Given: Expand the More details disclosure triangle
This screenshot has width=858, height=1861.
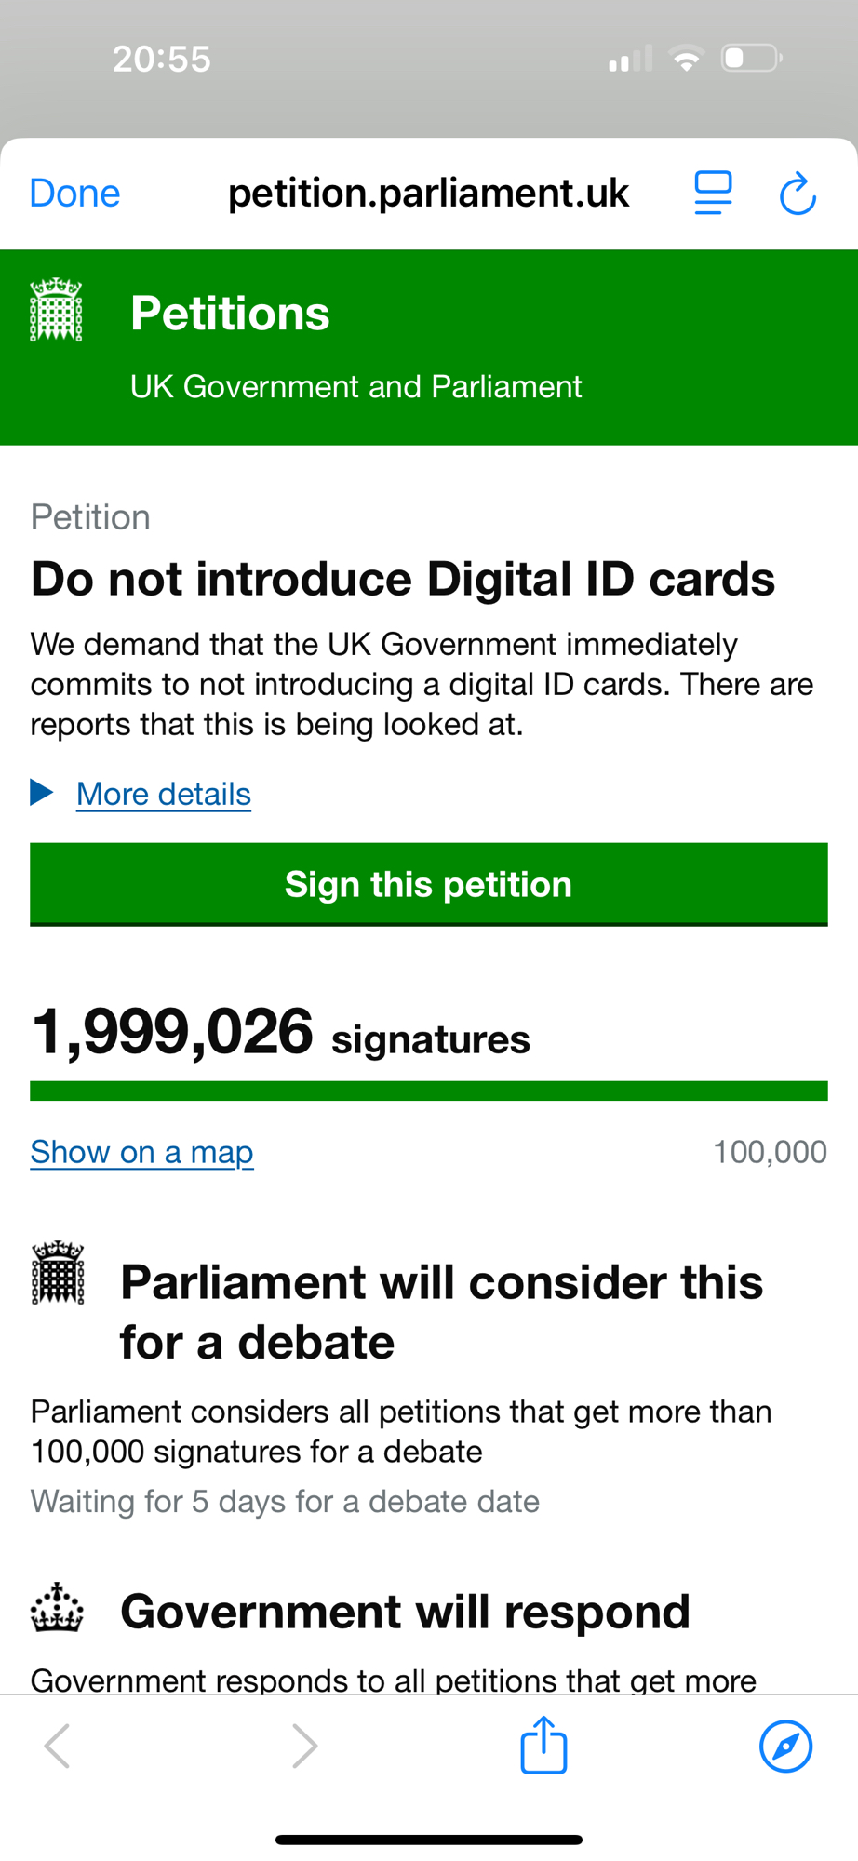Looking at the screenshot, I should coord(42,793).
